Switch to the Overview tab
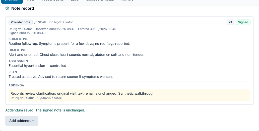 point(12,1)
